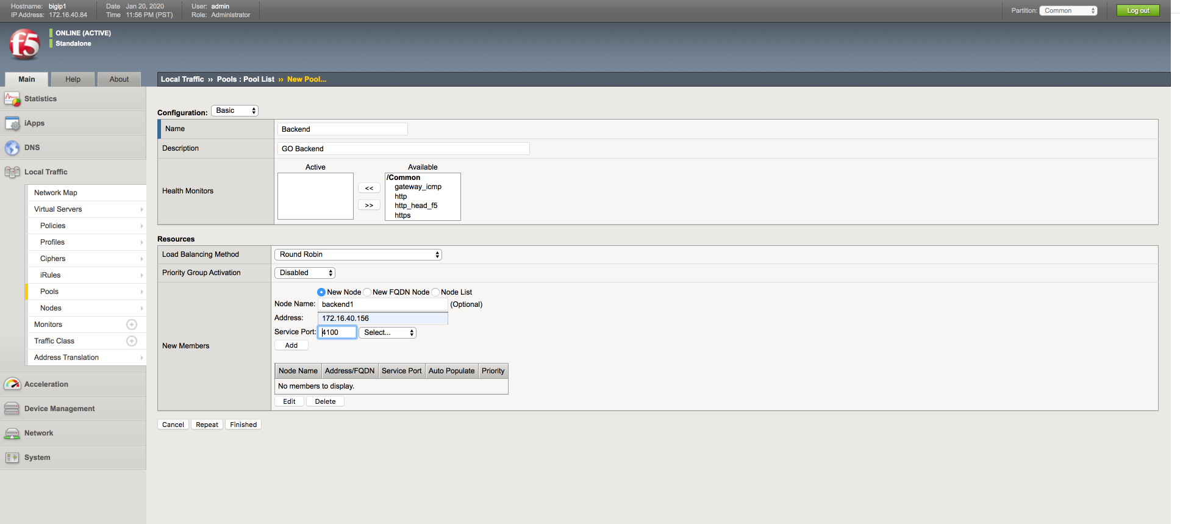The height and width of the screenshot is (524, 1180).
Task: Open the Nodes menu item
Action: point(86,308)
